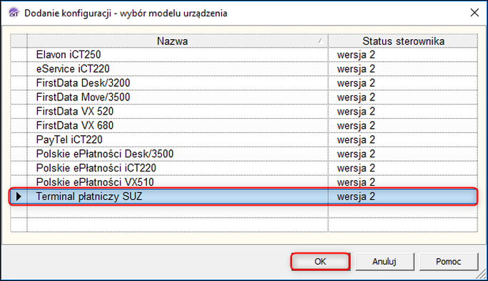Select Polskie ePłatności Desk/3500 row
Image resolution: width=488 pixels, height=281 pixels.
[244, 154]
